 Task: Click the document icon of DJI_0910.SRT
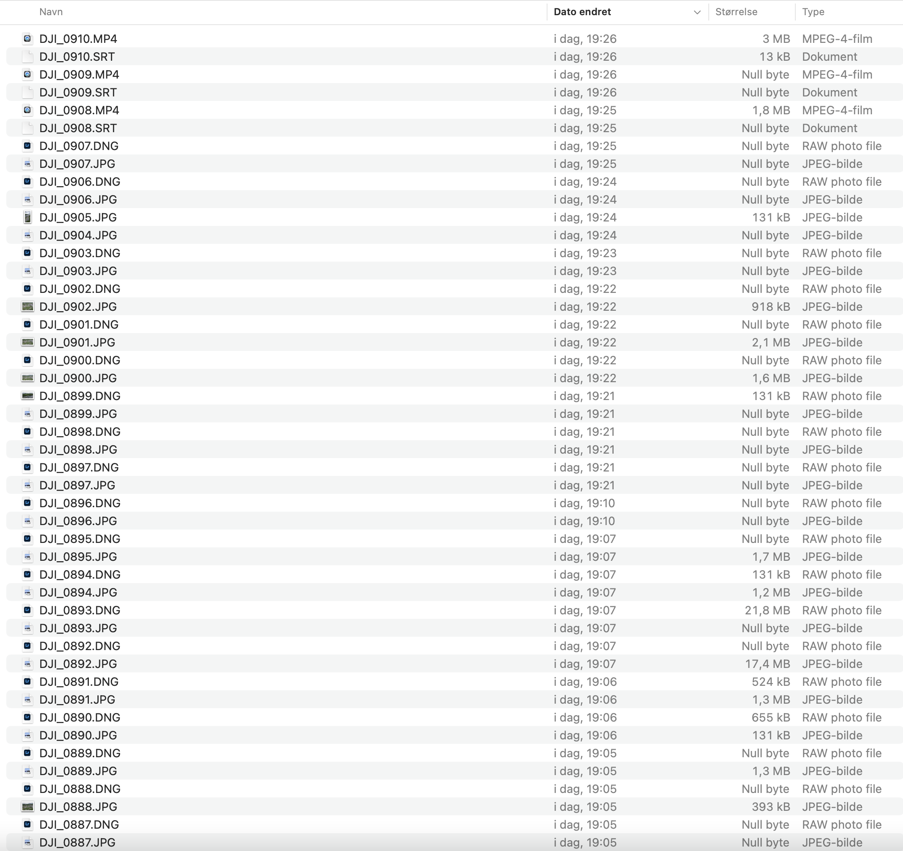tap(28, 57)
